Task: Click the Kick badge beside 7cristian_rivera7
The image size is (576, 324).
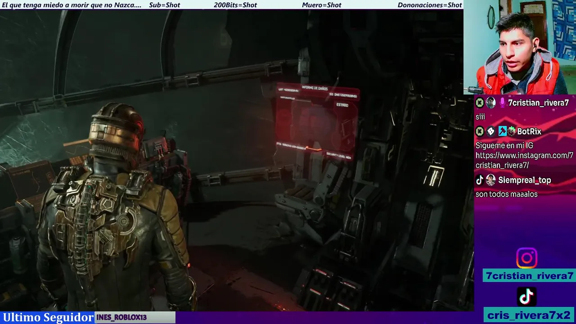Action: (480, 103)
